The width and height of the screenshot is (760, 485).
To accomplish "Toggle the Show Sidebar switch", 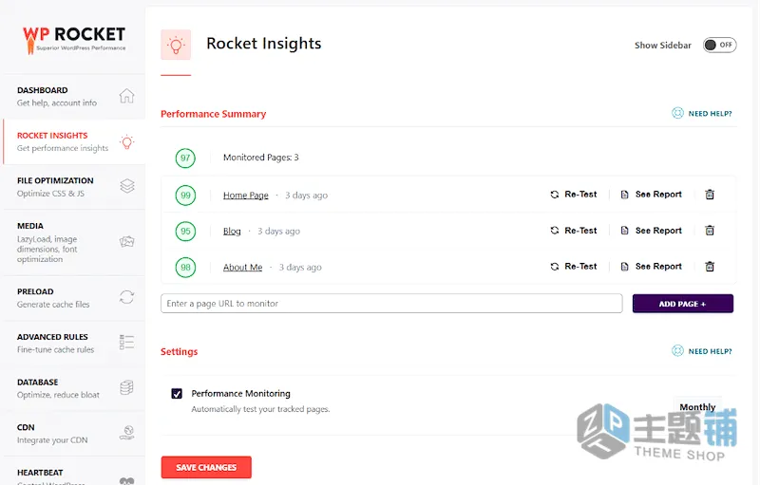I will 720,45.
